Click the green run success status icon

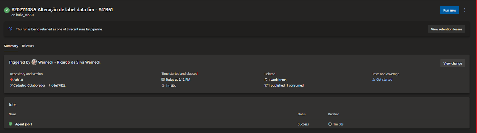pos(7,10)
